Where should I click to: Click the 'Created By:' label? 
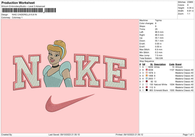click(7, 135)
